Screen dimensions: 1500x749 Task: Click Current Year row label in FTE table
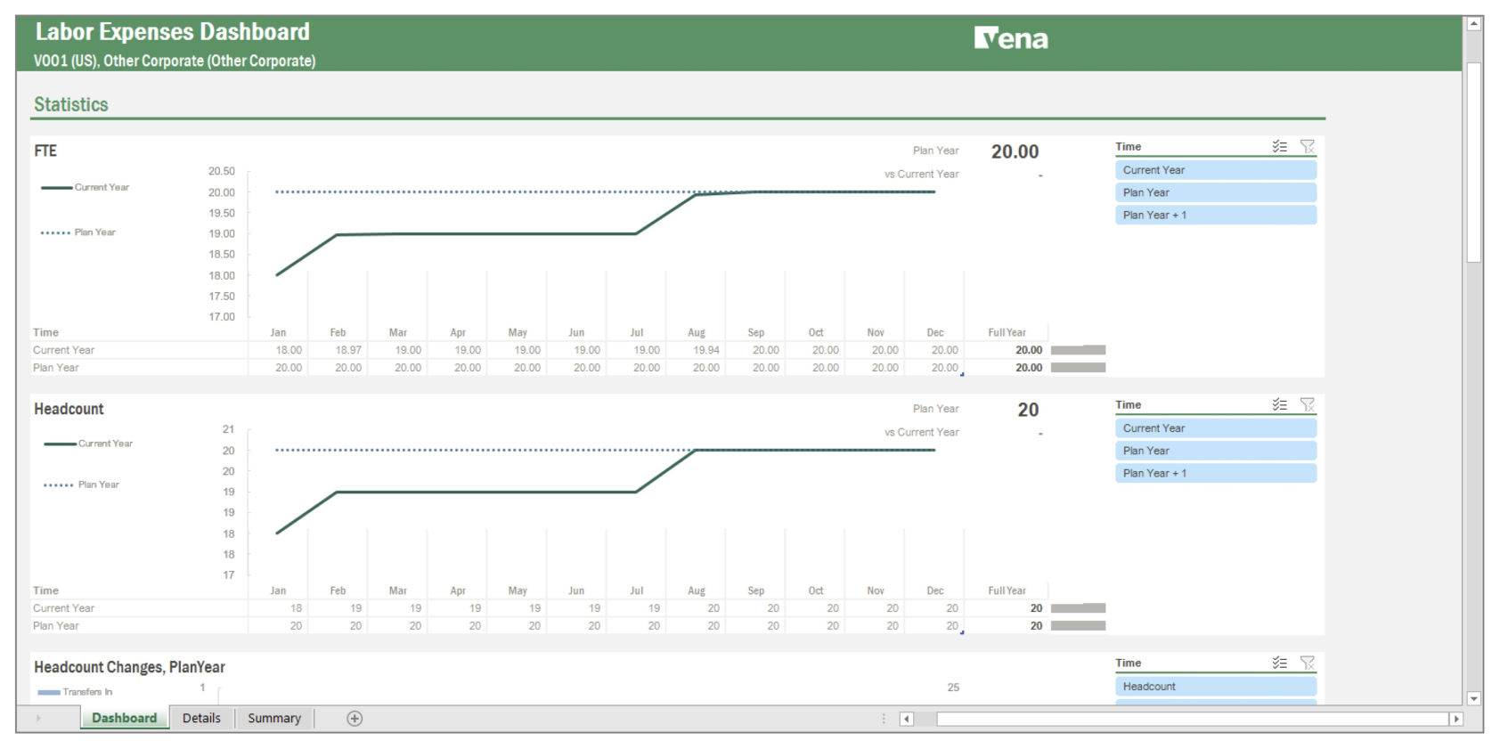pos(63,350)
